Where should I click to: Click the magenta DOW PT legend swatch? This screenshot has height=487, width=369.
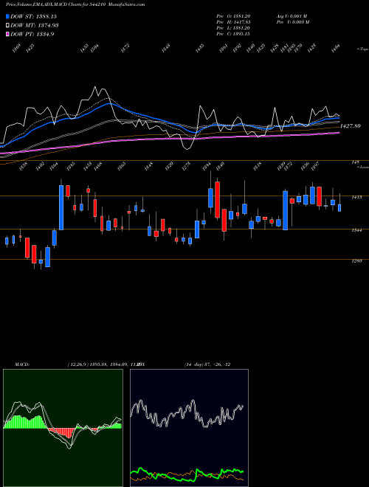coord(7,34)
